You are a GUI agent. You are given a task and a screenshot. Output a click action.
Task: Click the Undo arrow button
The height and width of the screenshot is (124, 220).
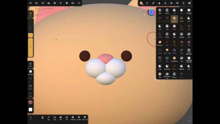(x=31, y=118)
